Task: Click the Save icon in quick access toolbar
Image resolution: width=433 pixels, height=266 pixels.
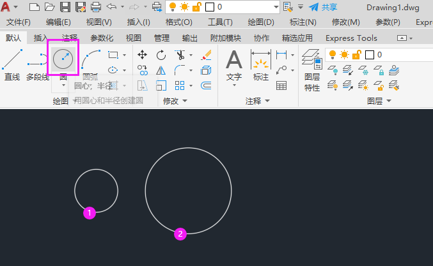Action: pos(65,7)
